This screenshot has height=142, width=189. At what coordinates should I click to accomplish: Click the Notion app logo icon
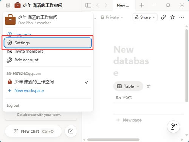point(8,5)
